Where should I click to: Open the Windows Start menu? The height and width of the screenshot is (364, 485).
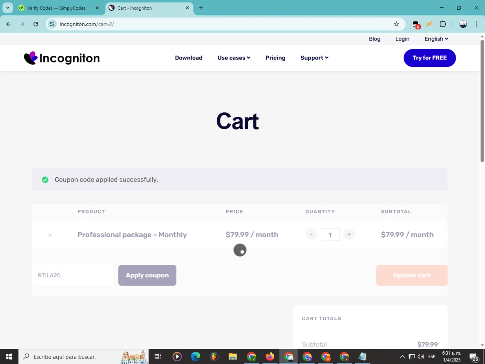9,357
